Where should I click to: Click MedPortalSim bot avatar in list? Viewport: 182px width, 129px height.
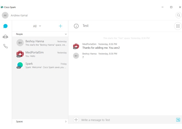20,54
